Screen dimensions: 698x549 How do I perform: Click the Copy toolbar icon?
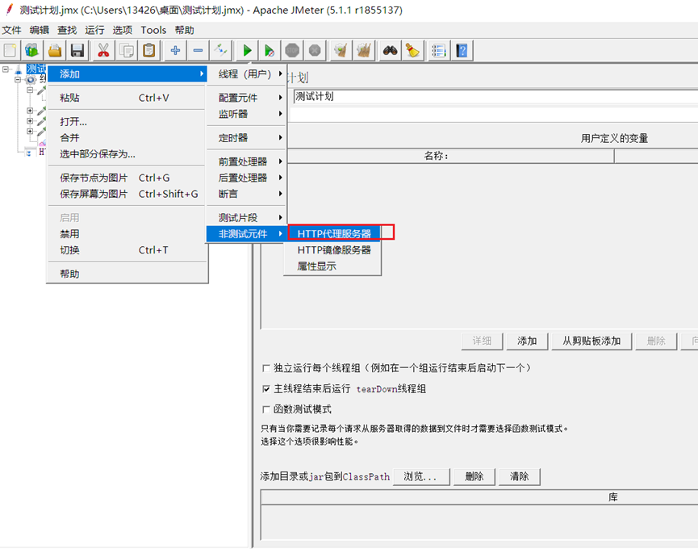(x=127, y=50)
